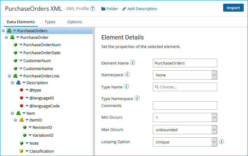Click the red cube icon beside @languageID
The image size is (248, 156).
(x=21, y=98)
